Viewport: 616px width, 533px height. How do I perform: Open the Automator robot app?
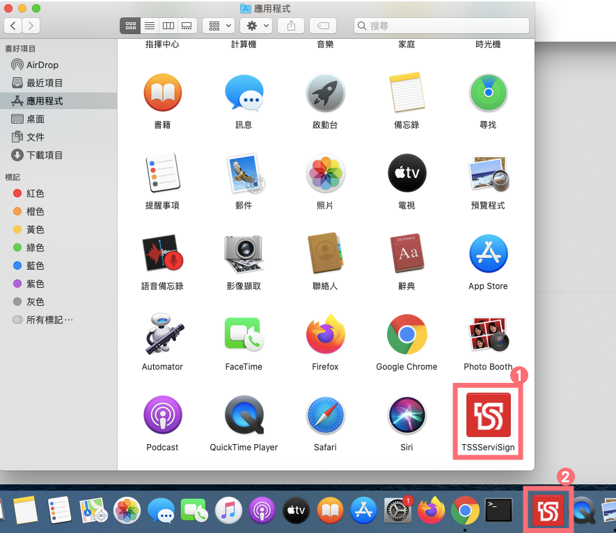tap(164, 334)
